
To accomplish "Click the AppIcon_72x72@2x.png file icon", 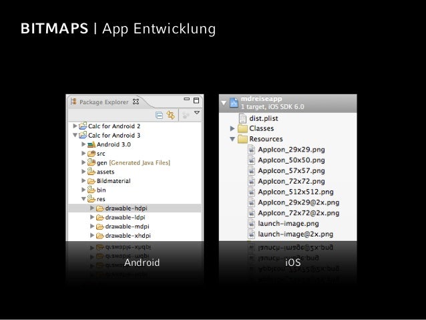I will pyautogui.click(x=252, y=213).
